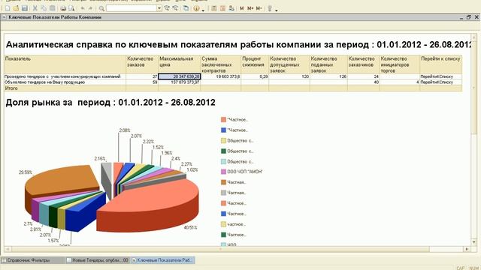The width and height of the screenshot is (481, 270).
Task: Open the dropdown arrow beside Help icon
Action: coord(203,10)
